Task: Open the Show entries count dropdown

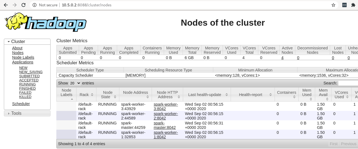Action: click(x=75, y=83)
